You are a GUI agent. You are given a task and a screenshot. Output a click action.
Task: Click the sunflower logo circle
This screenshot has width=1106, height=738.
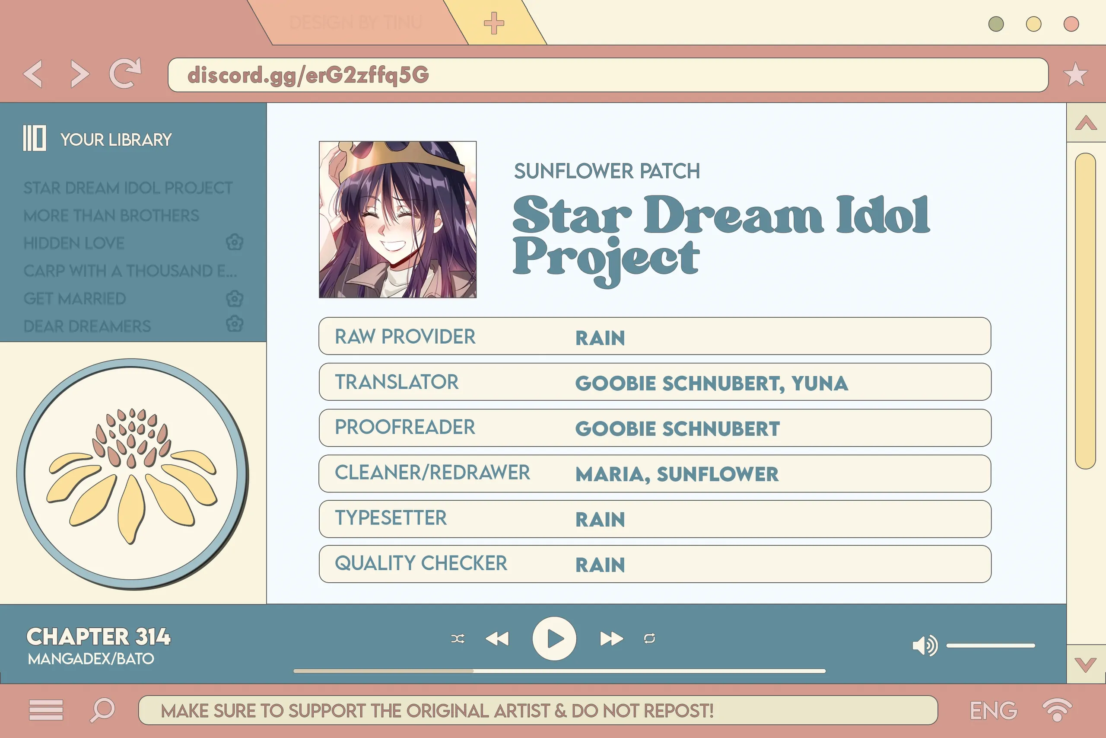[x=132, y=473]
